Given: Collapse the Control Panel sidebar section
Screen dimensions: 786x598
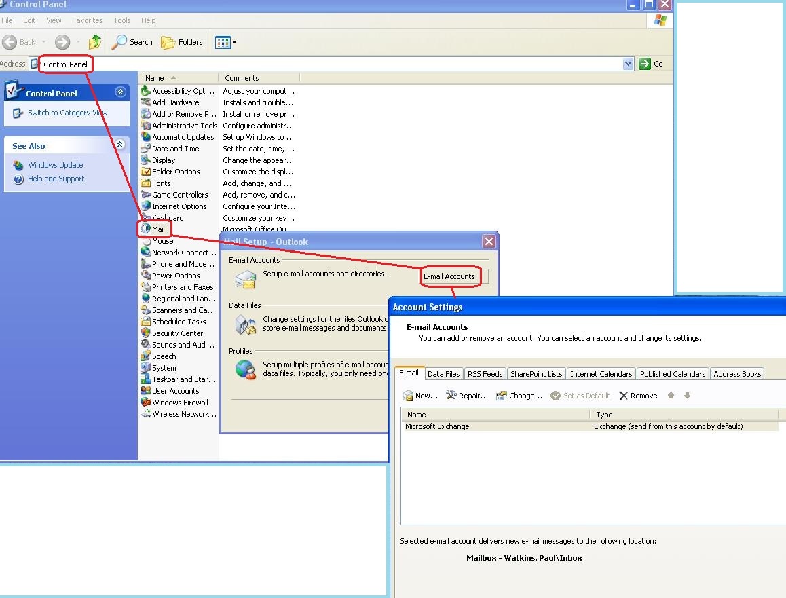Looking at the screenshot, I should (x=120, y=92).
